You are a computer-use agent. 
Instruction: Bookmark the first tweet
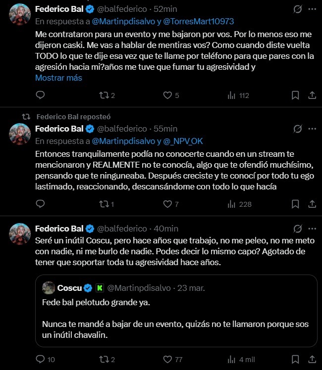click(295, 95)
